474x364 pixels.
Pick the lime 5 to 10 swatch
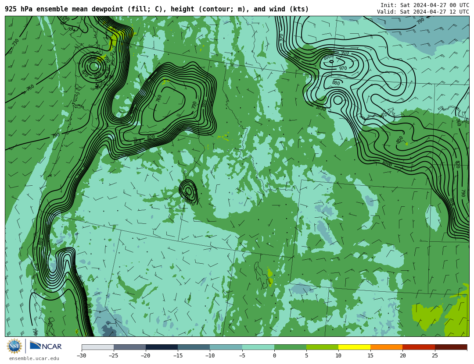pyautogui.click(x=322, y=347)
